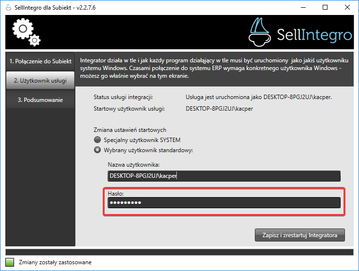Click the Startowy użytkownik usługi label
The width and height of the screenshot is (359, 271).
click(x=129, y=109)
